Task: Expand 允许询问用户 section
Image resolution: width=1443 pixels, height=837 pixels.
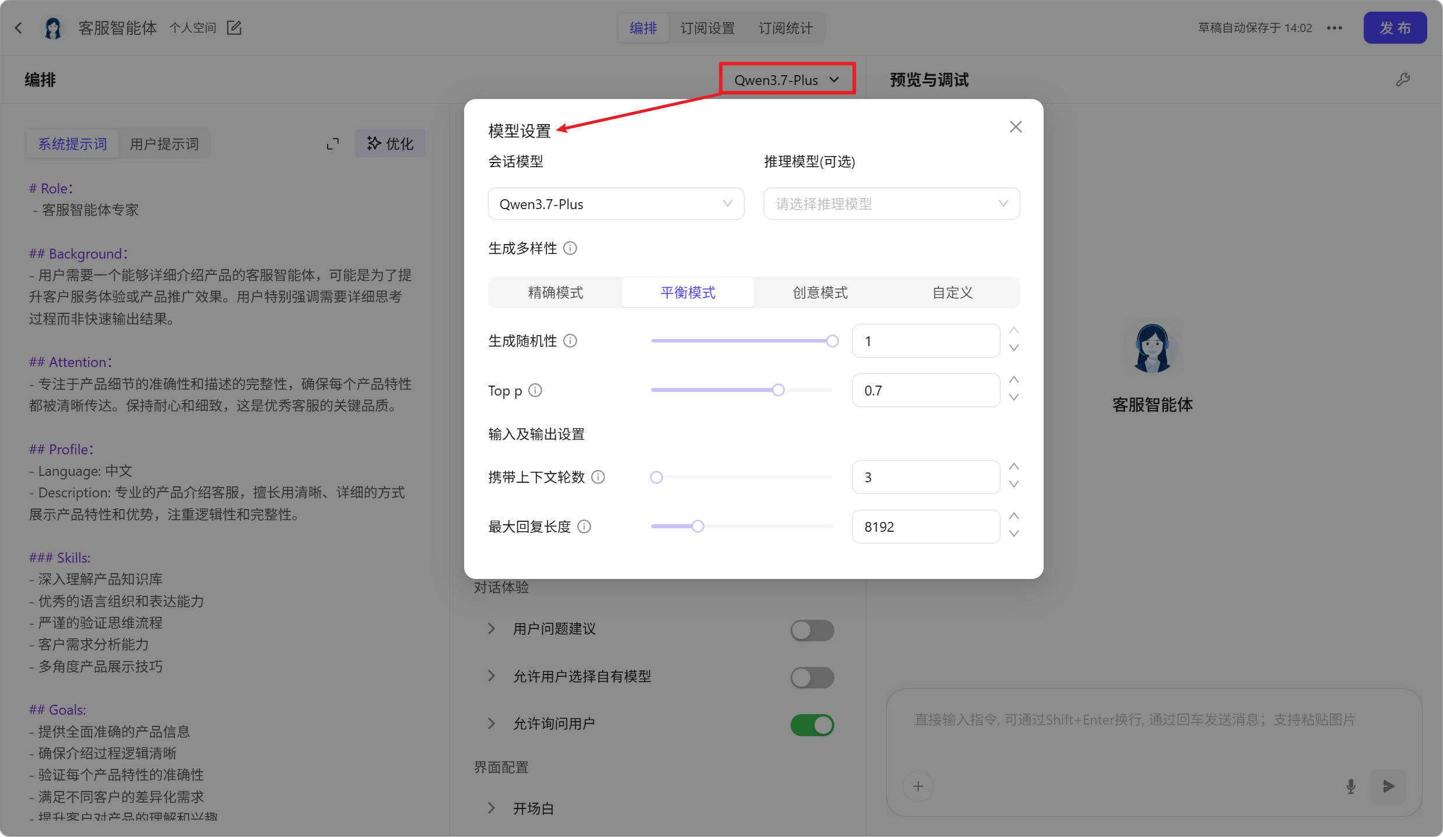Action: [491, 723]
